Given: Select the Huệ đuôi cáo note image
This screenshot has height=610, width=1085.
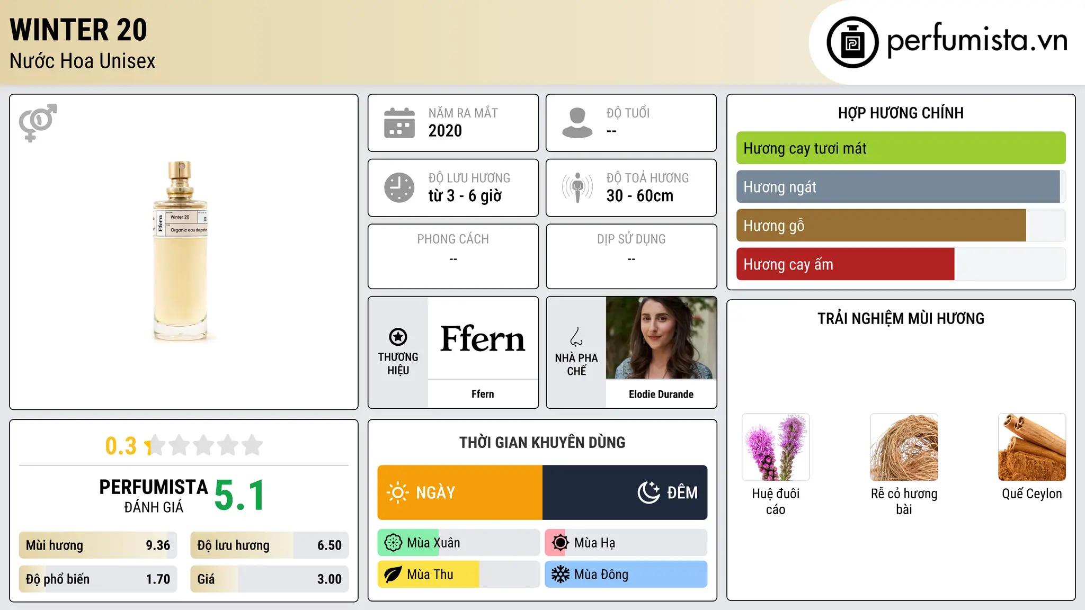Looking at the screenshot, I should [776, 447].
